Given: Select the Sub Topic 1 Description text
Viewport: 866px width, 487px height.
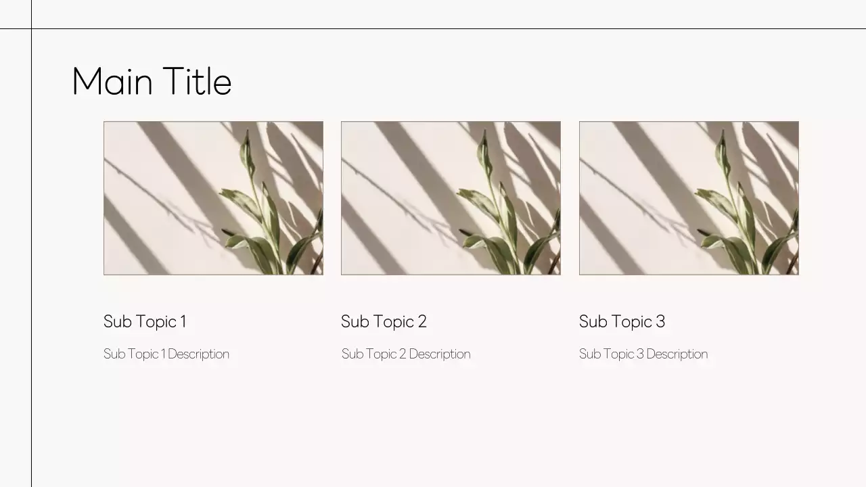Looking at the screenshot, I should [166, 354].
